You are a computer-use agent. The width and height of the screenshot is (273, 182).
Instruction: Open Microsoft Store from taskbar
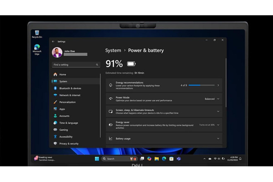coord(171,159)
